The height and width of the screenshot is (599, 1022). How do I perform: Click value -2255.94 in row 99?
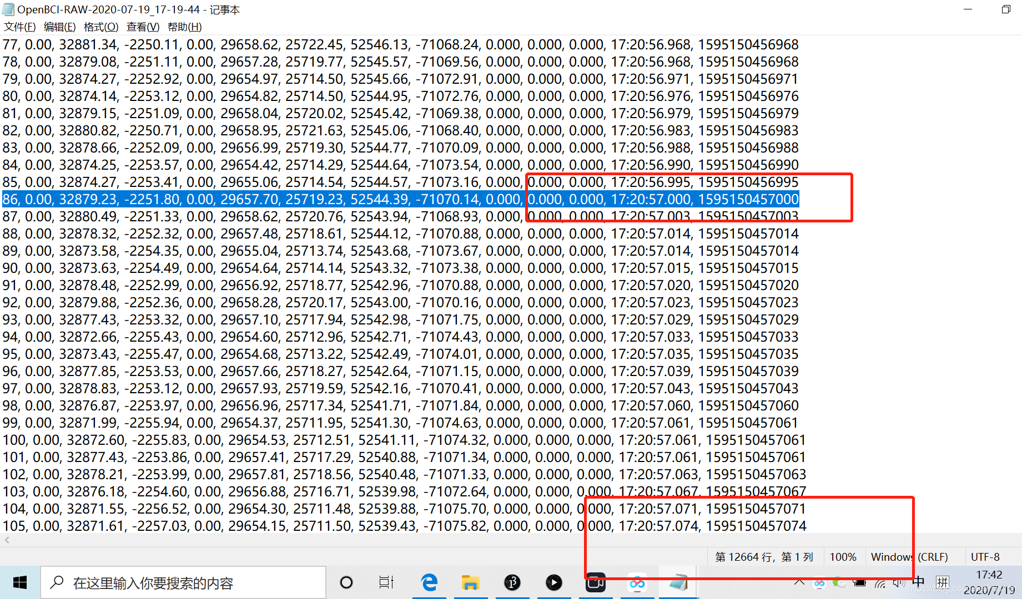click(x=152, y=423)
